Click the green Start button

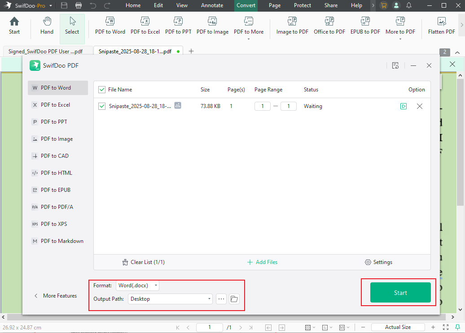[400, 293]
